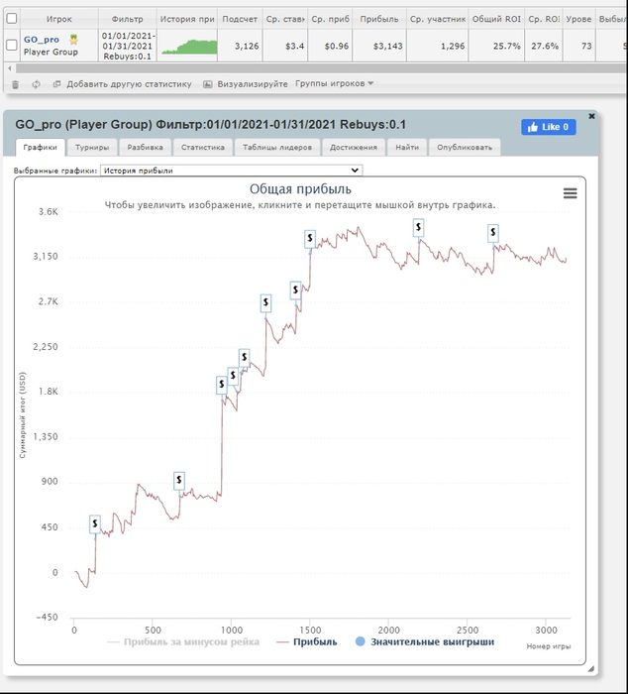
Task: Toggle Прибыль за минусом рейка legend series
Action: coord(183,641)
